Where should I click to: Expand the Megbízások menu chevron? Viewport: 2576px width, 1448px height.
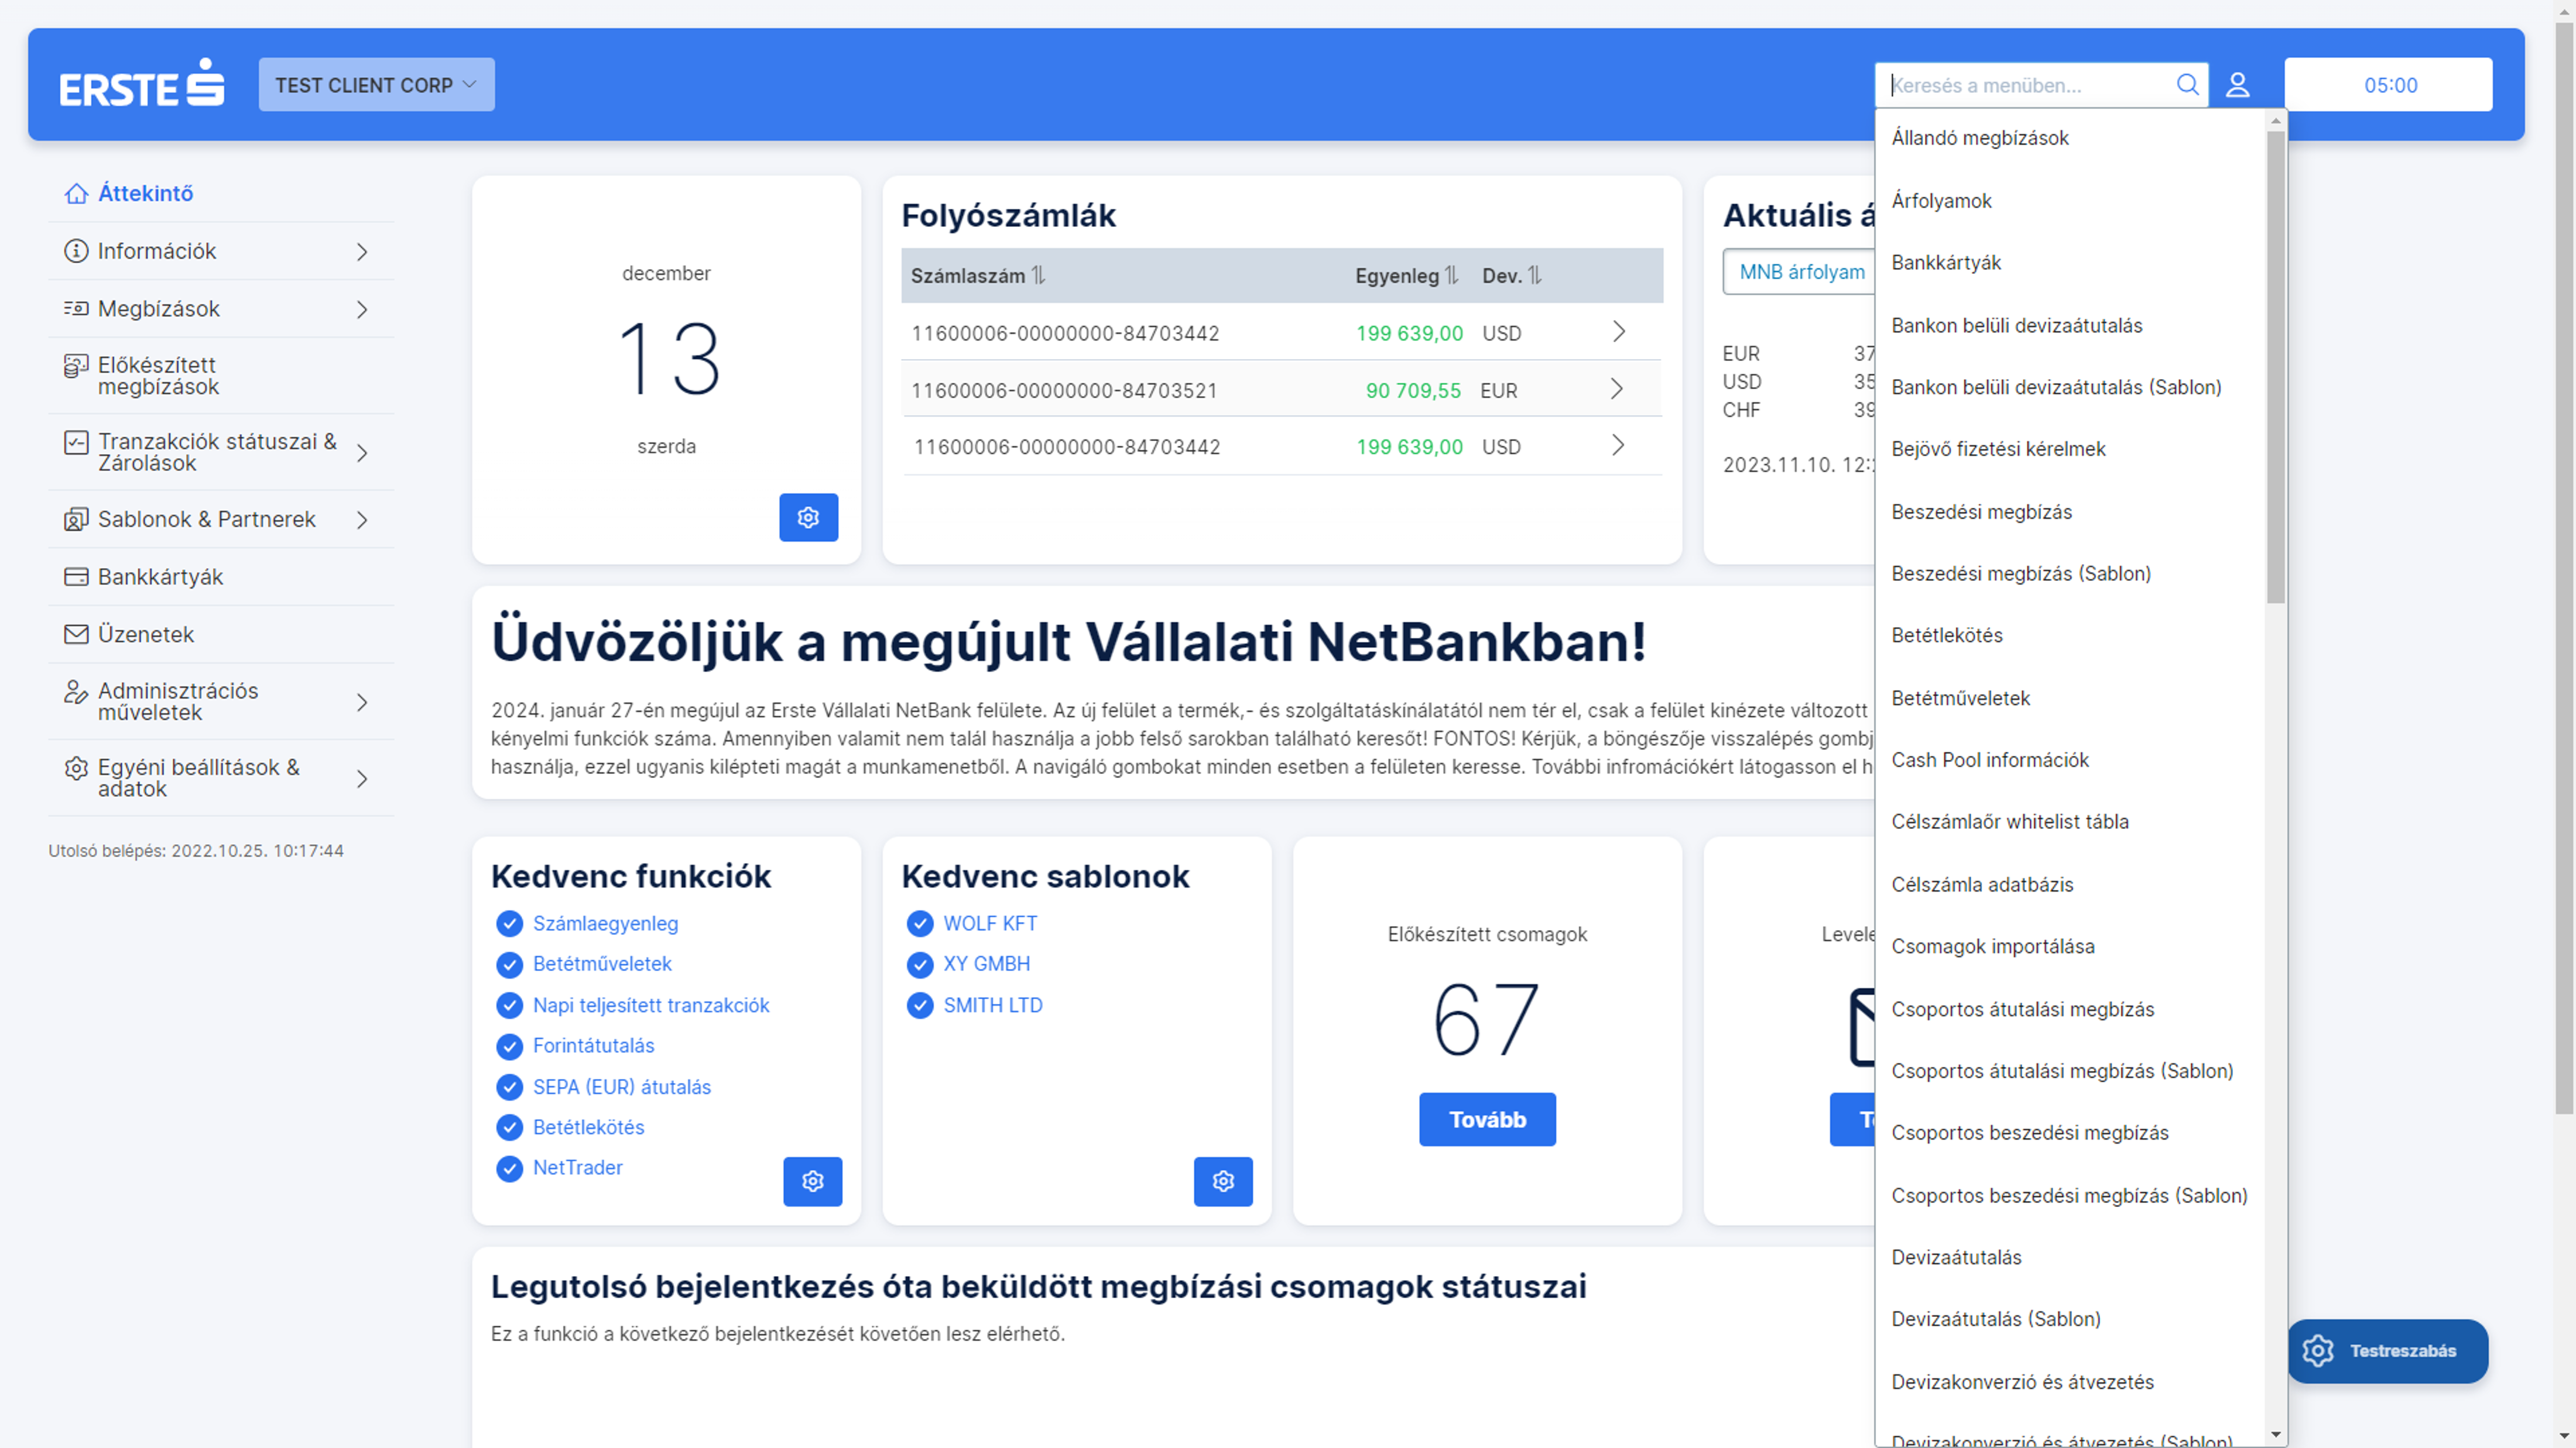362,310
